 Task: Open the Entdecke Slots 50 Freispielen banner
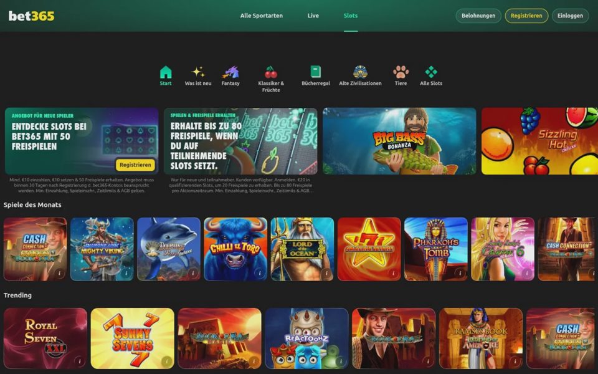pos(82,141)
